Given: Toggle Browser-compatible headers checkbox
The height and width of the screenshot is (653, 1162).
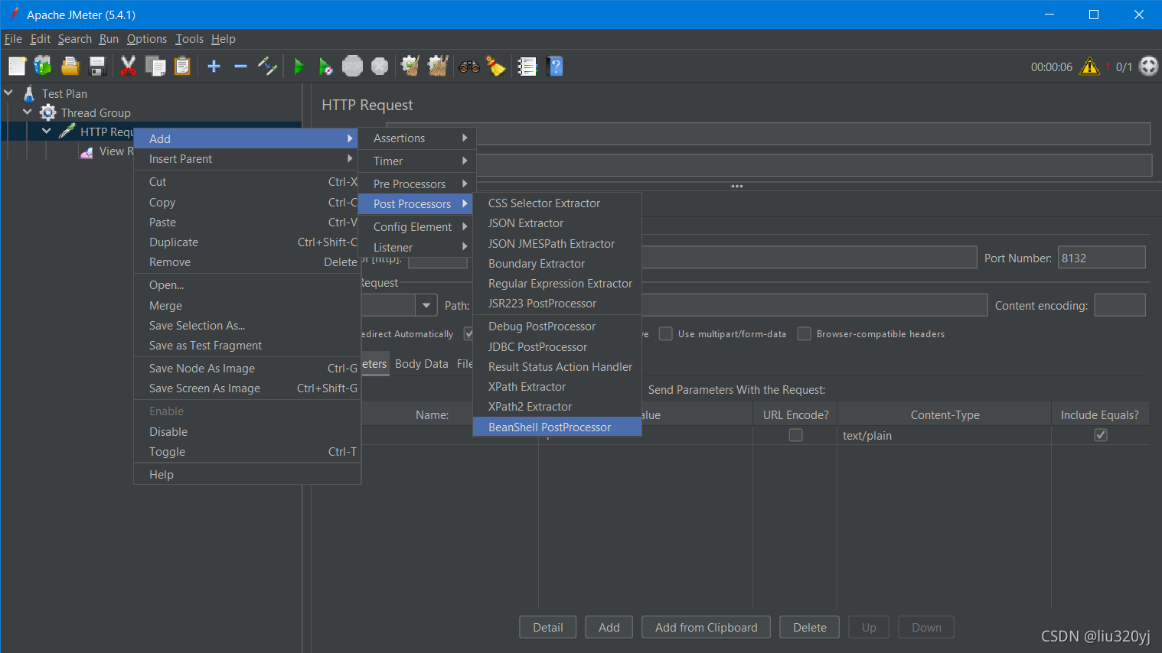Looking at the screenshot, I should coord(804,333).
